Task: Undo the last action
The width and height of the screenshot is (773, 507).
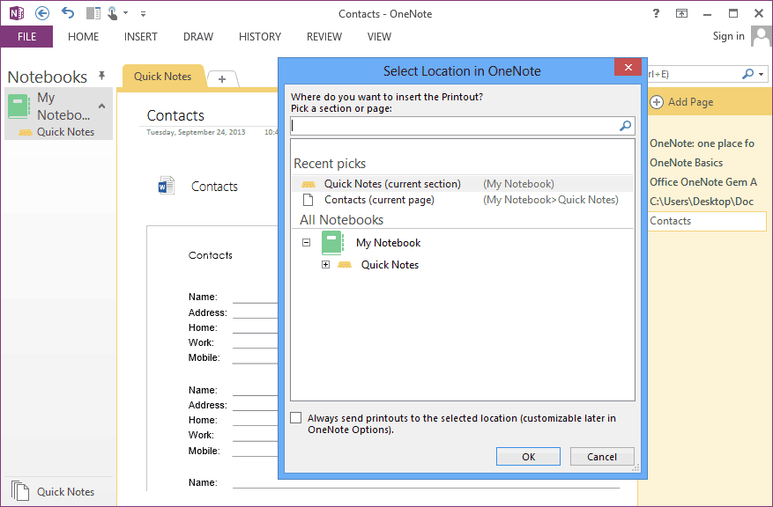Action: tap(68, 13)
